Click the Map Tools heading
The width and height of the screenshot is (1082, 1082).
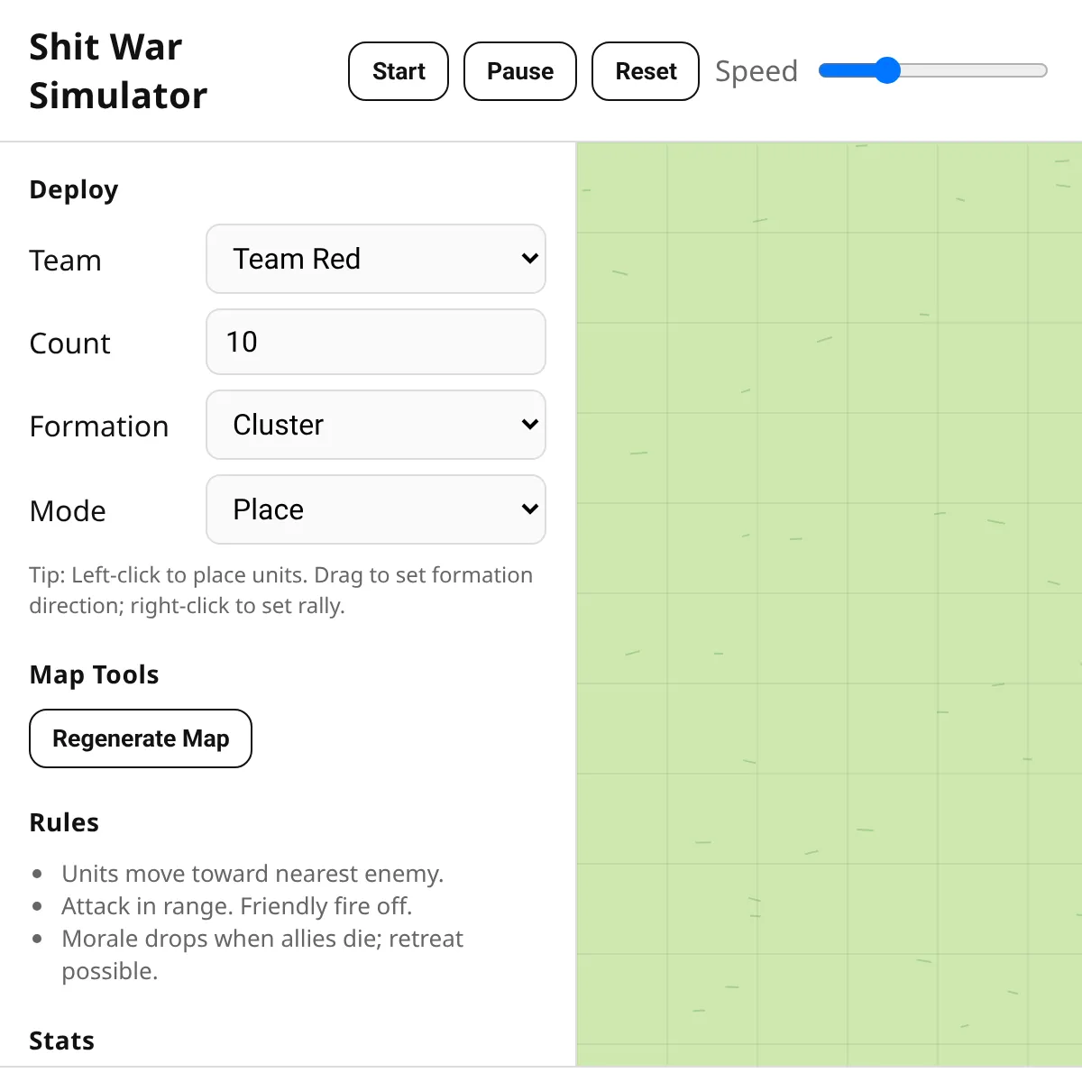point(94,674)
